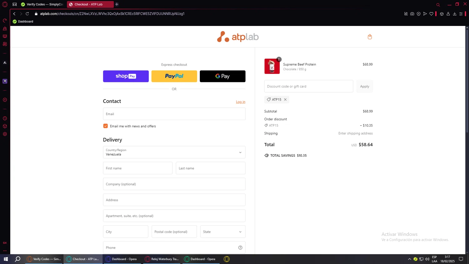The width and height of the screenshot is (469, 264).
Task: Open downloads icon in toolbar
Action: pyautogui.click(x=455, y=14)
